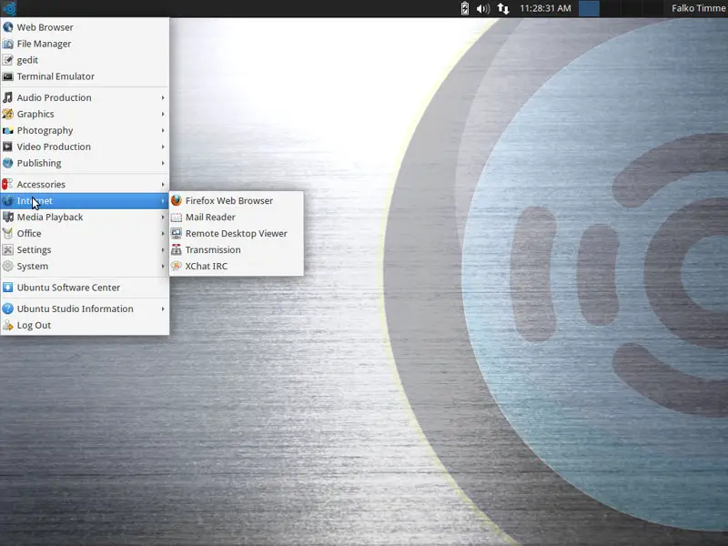
Task: Click the Ubuntu Software Center icon
Action: click(8, 288)
